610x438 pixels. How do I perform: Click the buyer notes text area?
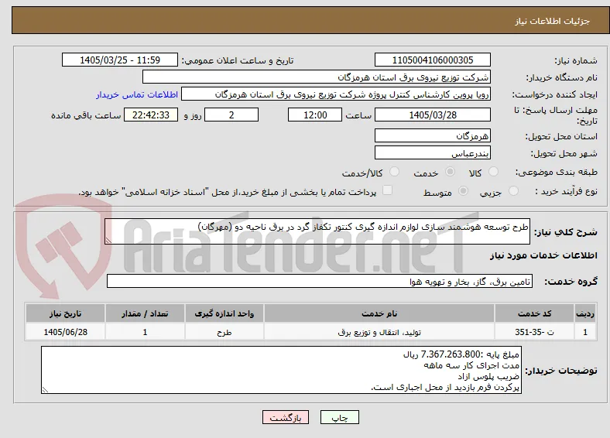tap(281, 370)
